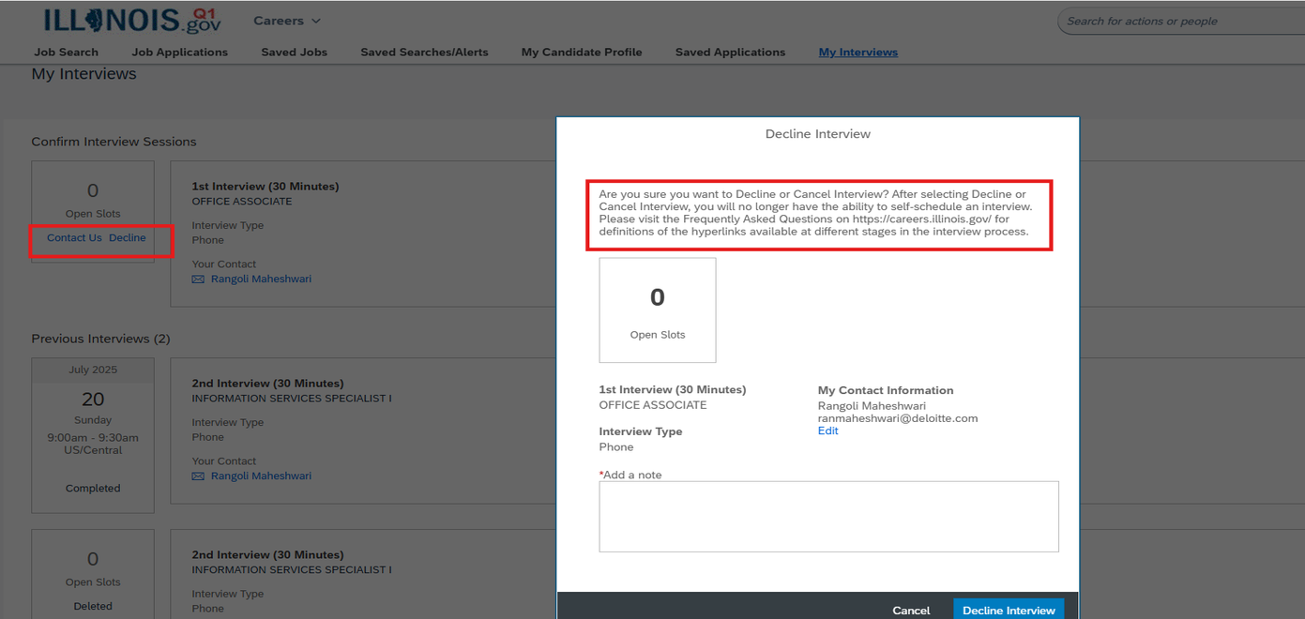Click the ranmaheshwari@deloitte.com email text
Screen dimensions: 1305x619
tap(898, 419)
